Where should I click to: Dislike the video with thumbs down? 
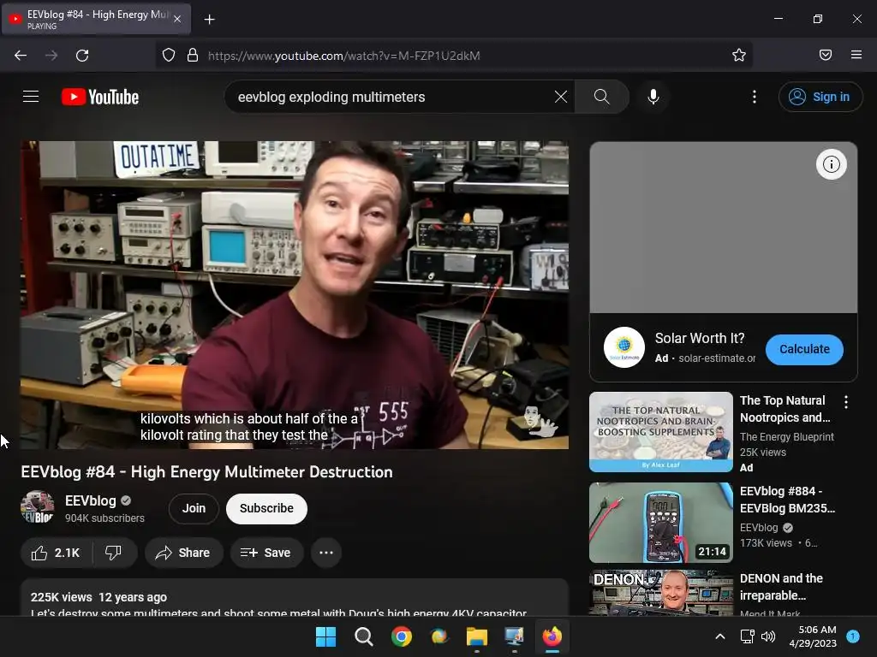coord(114,553)
